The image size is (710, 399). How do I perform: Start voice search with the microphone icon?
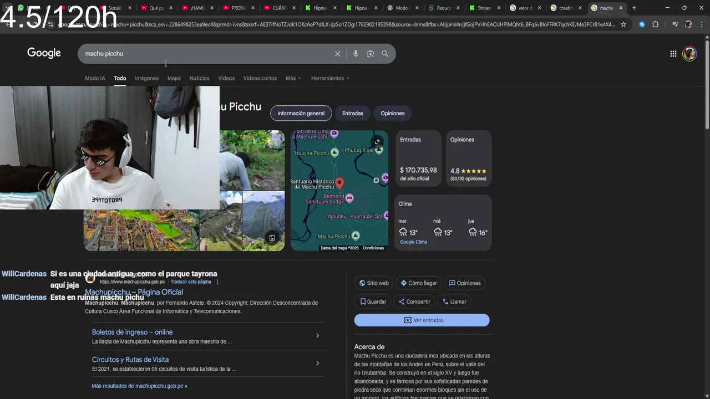tap(356, 54)
